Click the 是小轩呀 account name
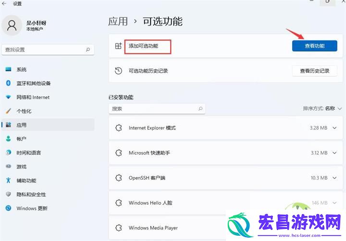Screen dimensions: 346x241 (37, 23)
